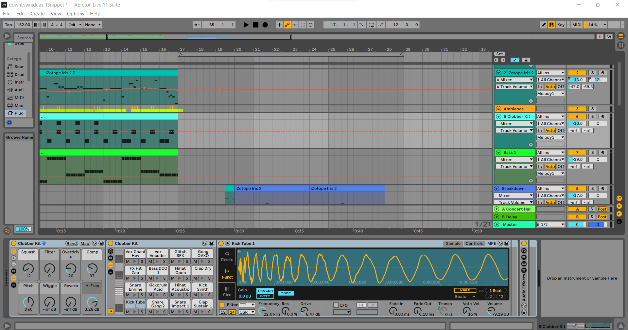The height and width of the screenshot is (330, 628).
Task: Open the quantization menu set to None
Action: [93, 25]
